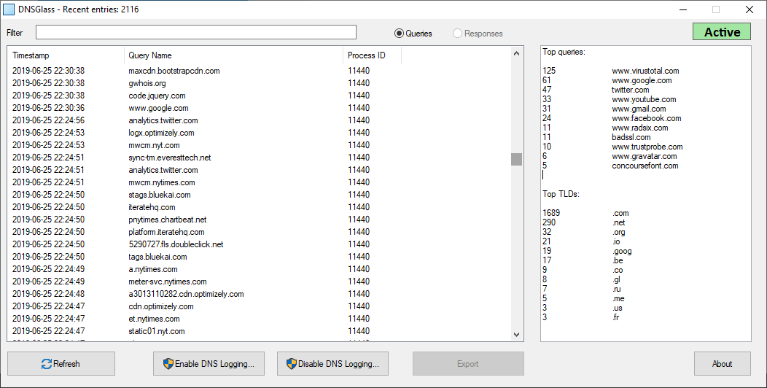
Task: Click www.radsix.com in Top queries
Action: pyautogui.click(x=640, y=128)
